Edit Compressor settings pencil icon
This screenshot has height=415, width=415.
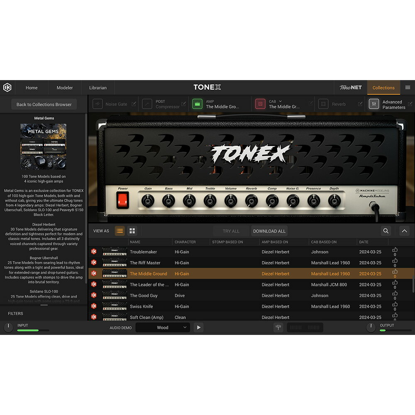[184, 104]
